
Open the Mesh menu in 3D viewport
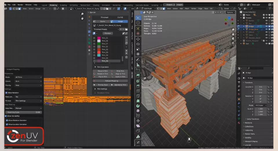[x=187, y=8]
